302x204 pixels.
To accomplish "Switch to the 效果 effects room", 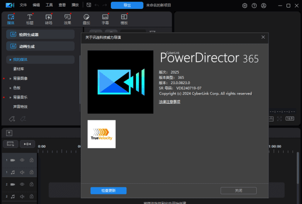I will tap(67, 19).
